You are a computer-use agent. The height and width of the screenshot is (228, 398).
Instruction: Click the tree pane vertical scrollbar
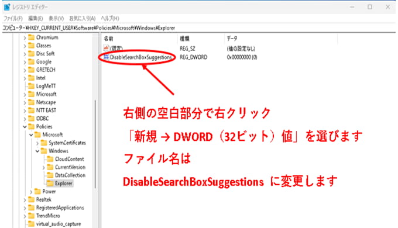point(95,144)
